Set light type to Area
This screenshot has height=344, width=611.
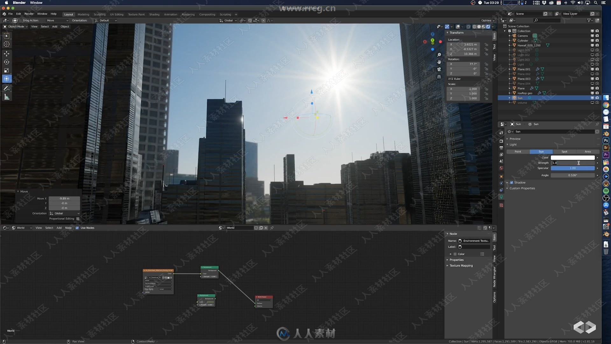(x=588, y=152)
